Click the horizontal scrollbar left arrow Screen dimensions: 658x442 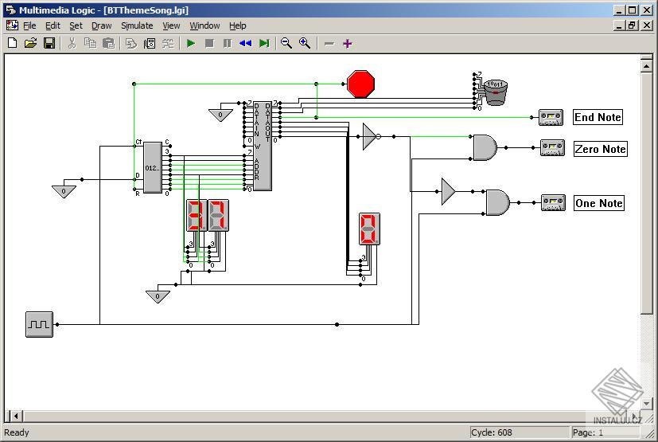(x=17, y=416)
